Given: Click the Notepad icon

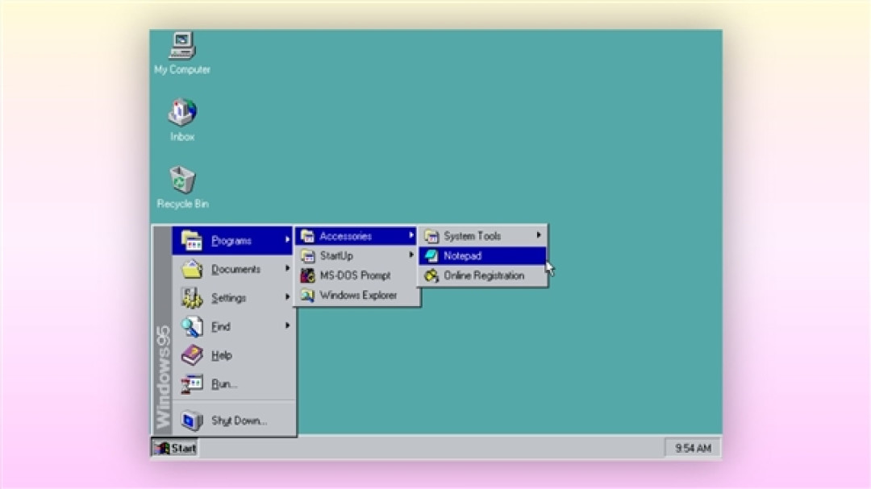Looking at the screenshot, I should 431,256.
